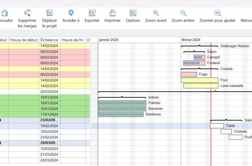Open the Accéder à location tool

click(71, 13)
